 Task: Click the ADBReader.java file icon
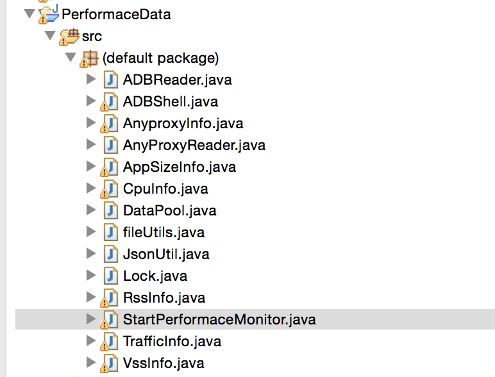coord(111,80)
